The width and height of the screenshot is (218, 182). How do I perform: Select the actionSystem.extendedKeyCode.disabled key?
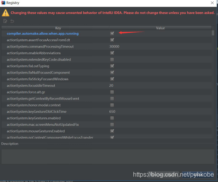pos(39,60)
